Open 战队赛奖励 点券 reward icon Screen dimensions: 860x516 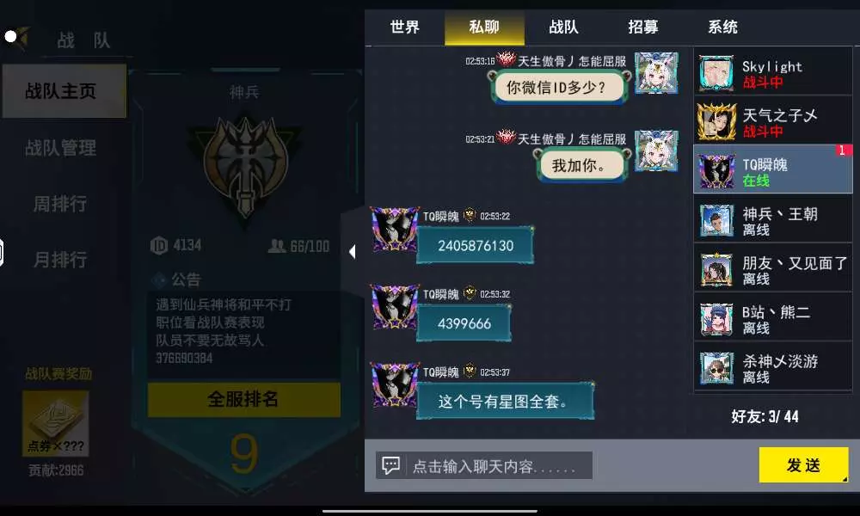click(55, 423)
